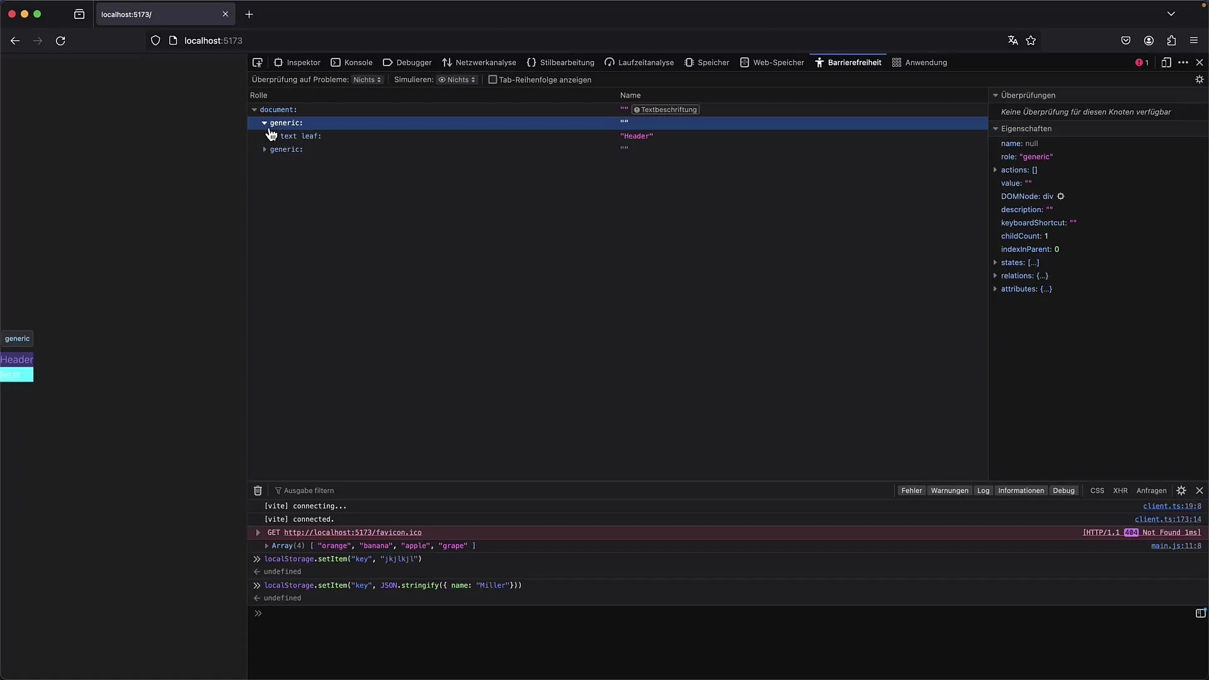Open the Firefox hamburger menu

point(1194,41)
